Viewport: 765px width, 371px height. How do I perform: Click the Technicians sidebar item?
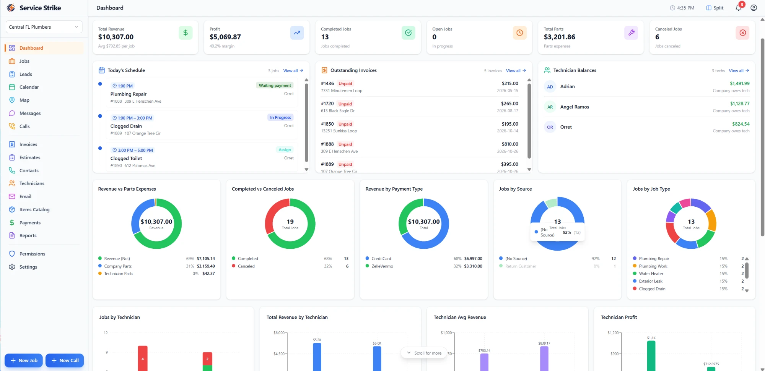pyautogui.click(x=44, y=183)
